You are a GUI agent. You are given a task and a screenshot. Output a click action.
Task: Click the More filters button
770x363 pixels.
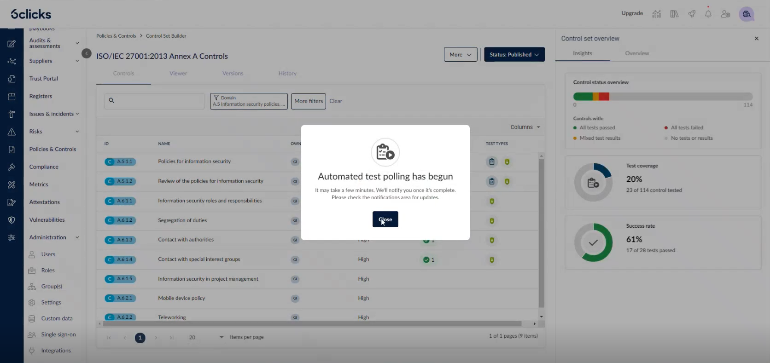coord(308,101)
